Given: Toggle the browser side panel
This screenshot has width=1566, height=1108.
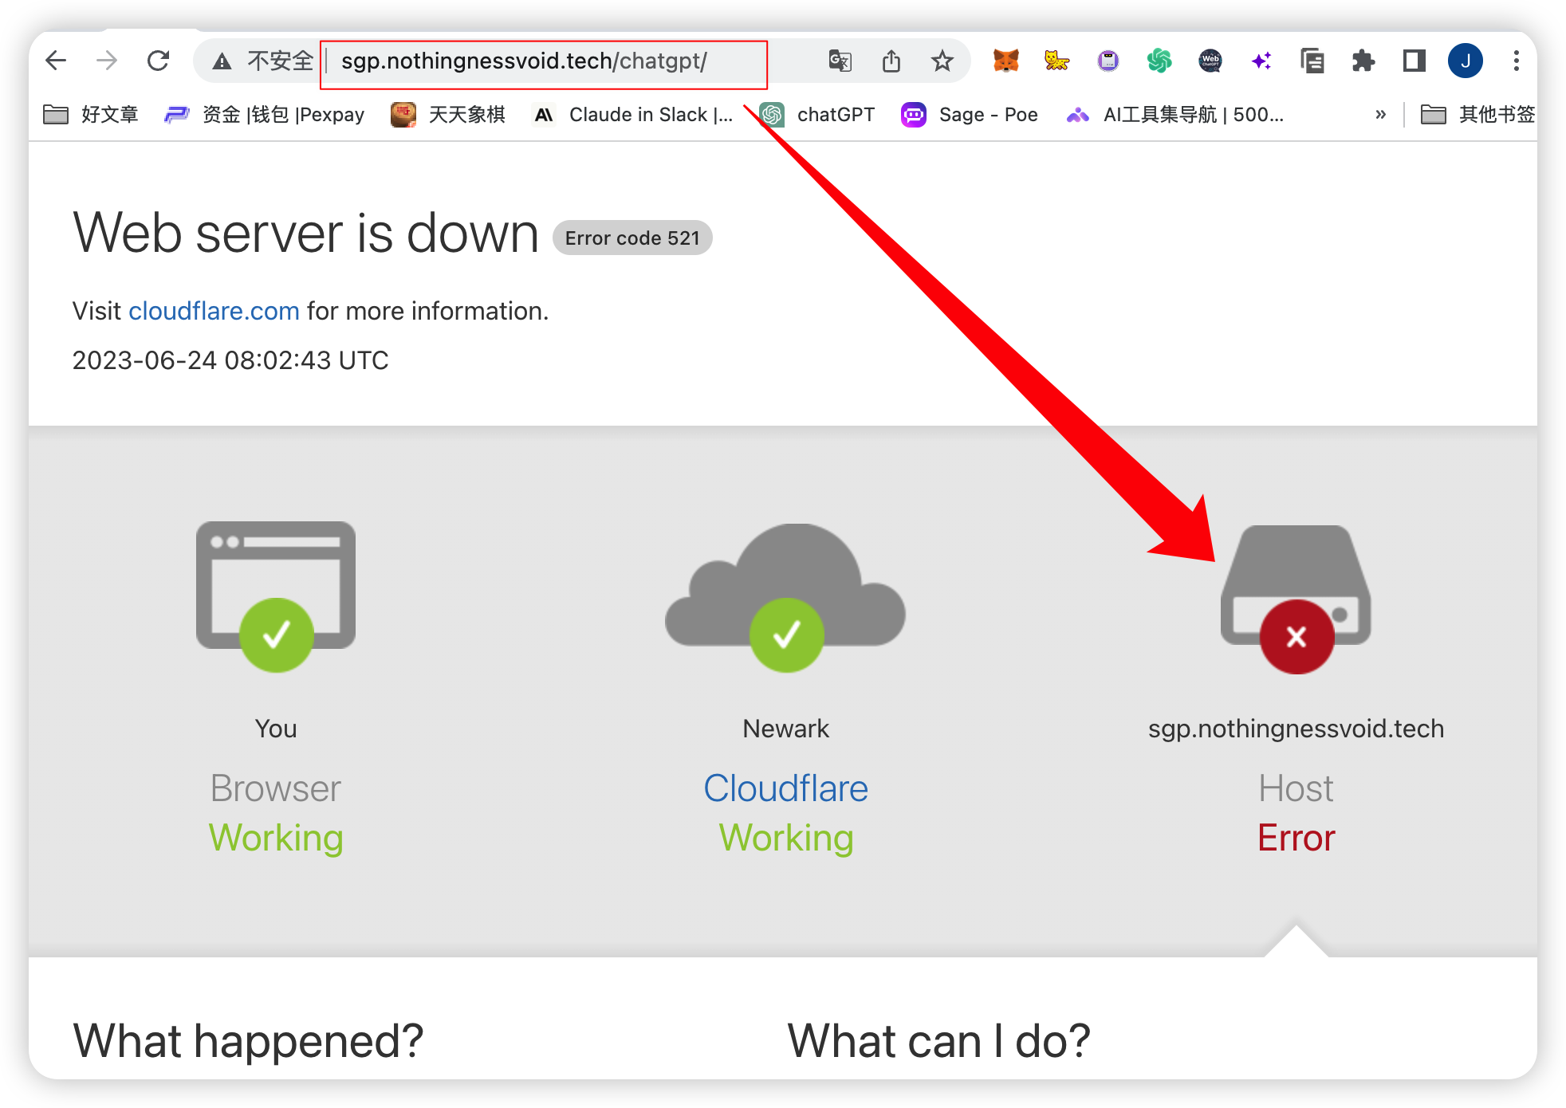Looking at the screenshot, I should tap(1414, 61).
